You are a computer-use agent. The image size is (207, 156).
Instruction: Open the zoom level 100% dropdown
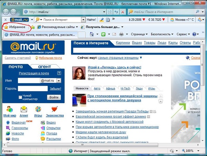pyautogui.click(x=198, y=151)
